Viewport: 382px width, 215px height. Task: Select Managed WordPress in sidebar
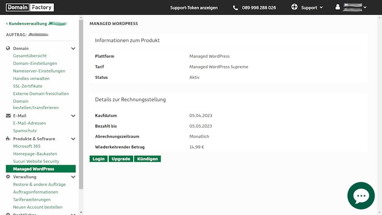41,169
